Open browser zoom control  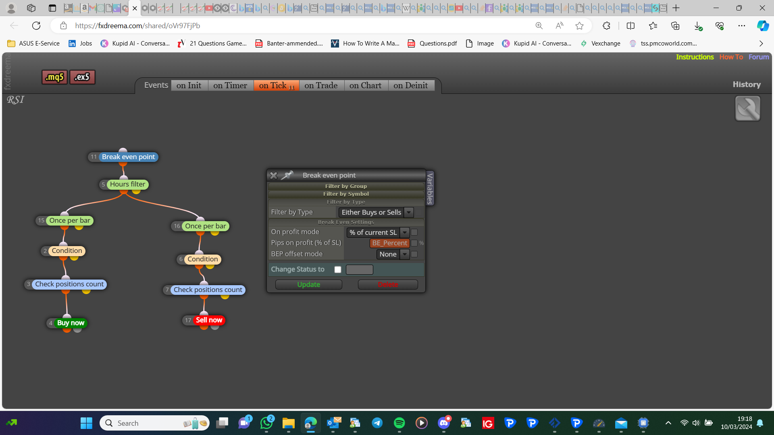coord(539,26)
